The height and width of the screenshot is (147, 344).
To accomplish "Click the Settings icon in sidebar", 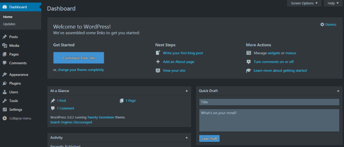I will click(4, 109).
